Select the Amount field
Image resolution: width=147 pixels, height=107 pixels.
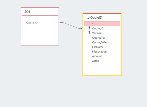[97, 56]
